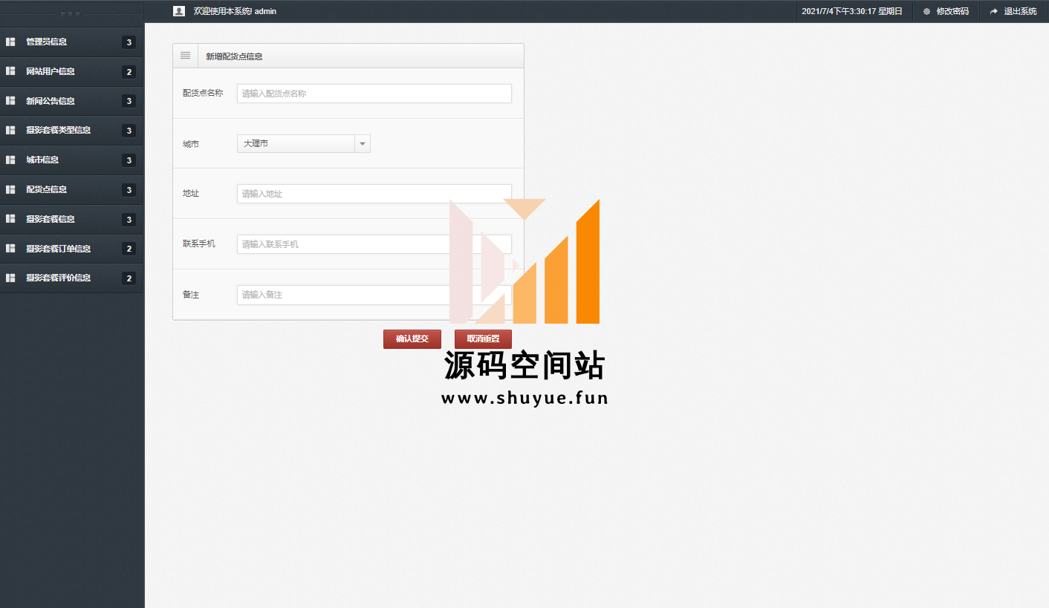Open the 管理员信息 menu
This screenshot has height=608, width=1049.
click(71, 42)
